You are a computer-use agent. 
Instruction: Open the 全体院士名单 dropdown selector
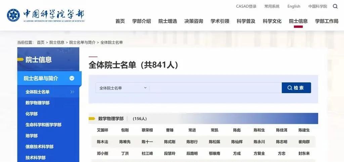coord(123,88)
